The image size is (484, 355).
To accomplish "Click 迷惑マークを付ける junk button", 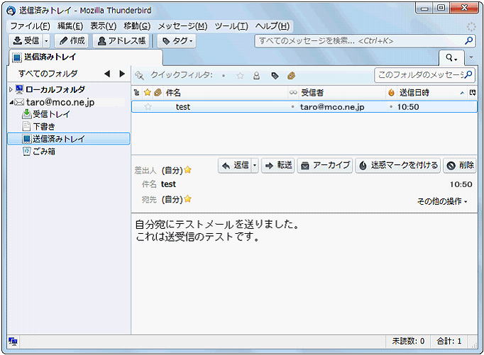I will (398, 166).
